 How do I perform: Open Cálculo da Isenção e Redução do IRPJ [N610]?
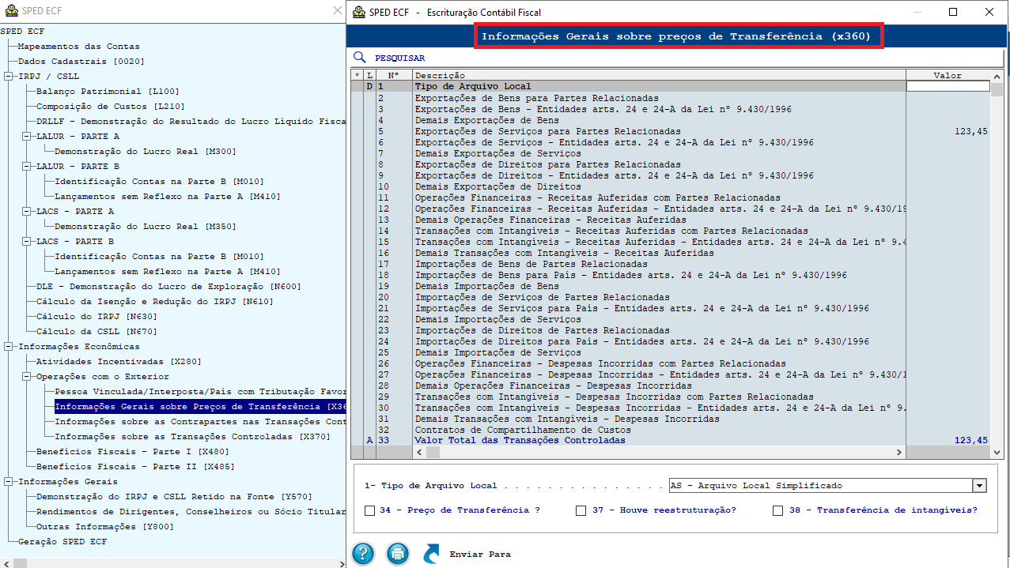[x=154, y=302]
